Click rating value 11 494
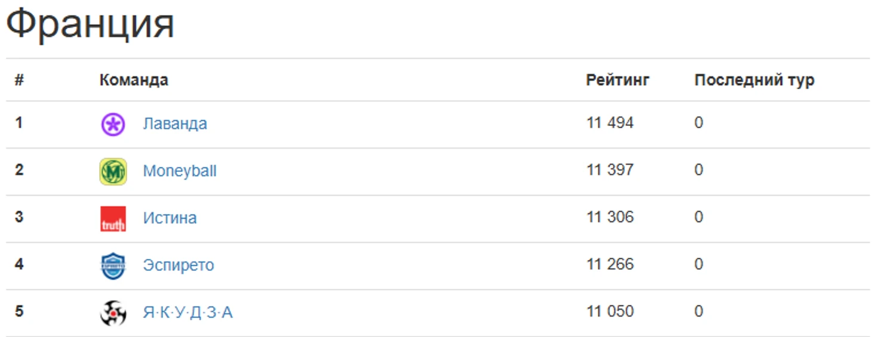This screenshot has width=872, height=337. [x=610, y=123]
